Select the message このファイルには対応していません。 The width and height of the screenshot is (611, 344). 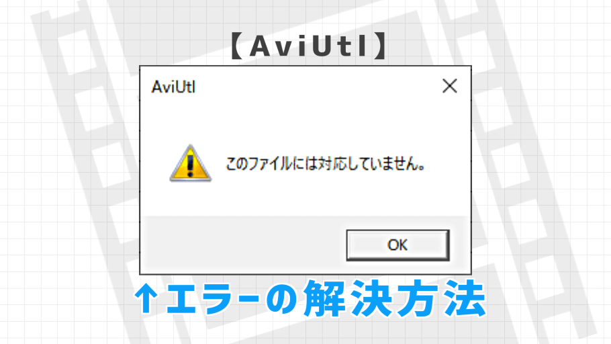click(326, 164)
